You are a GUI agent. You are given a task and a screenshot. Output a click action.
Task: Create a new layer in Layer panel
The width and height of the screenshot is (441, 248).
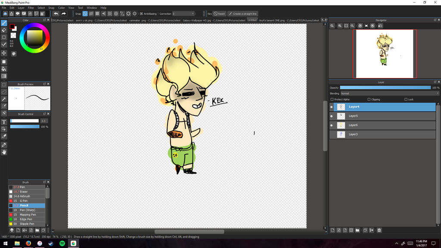tap(333, 230)
